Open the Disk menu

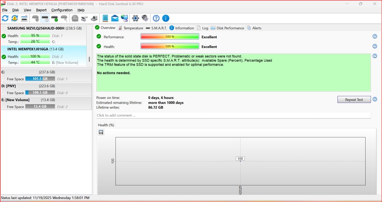point(16,10)
